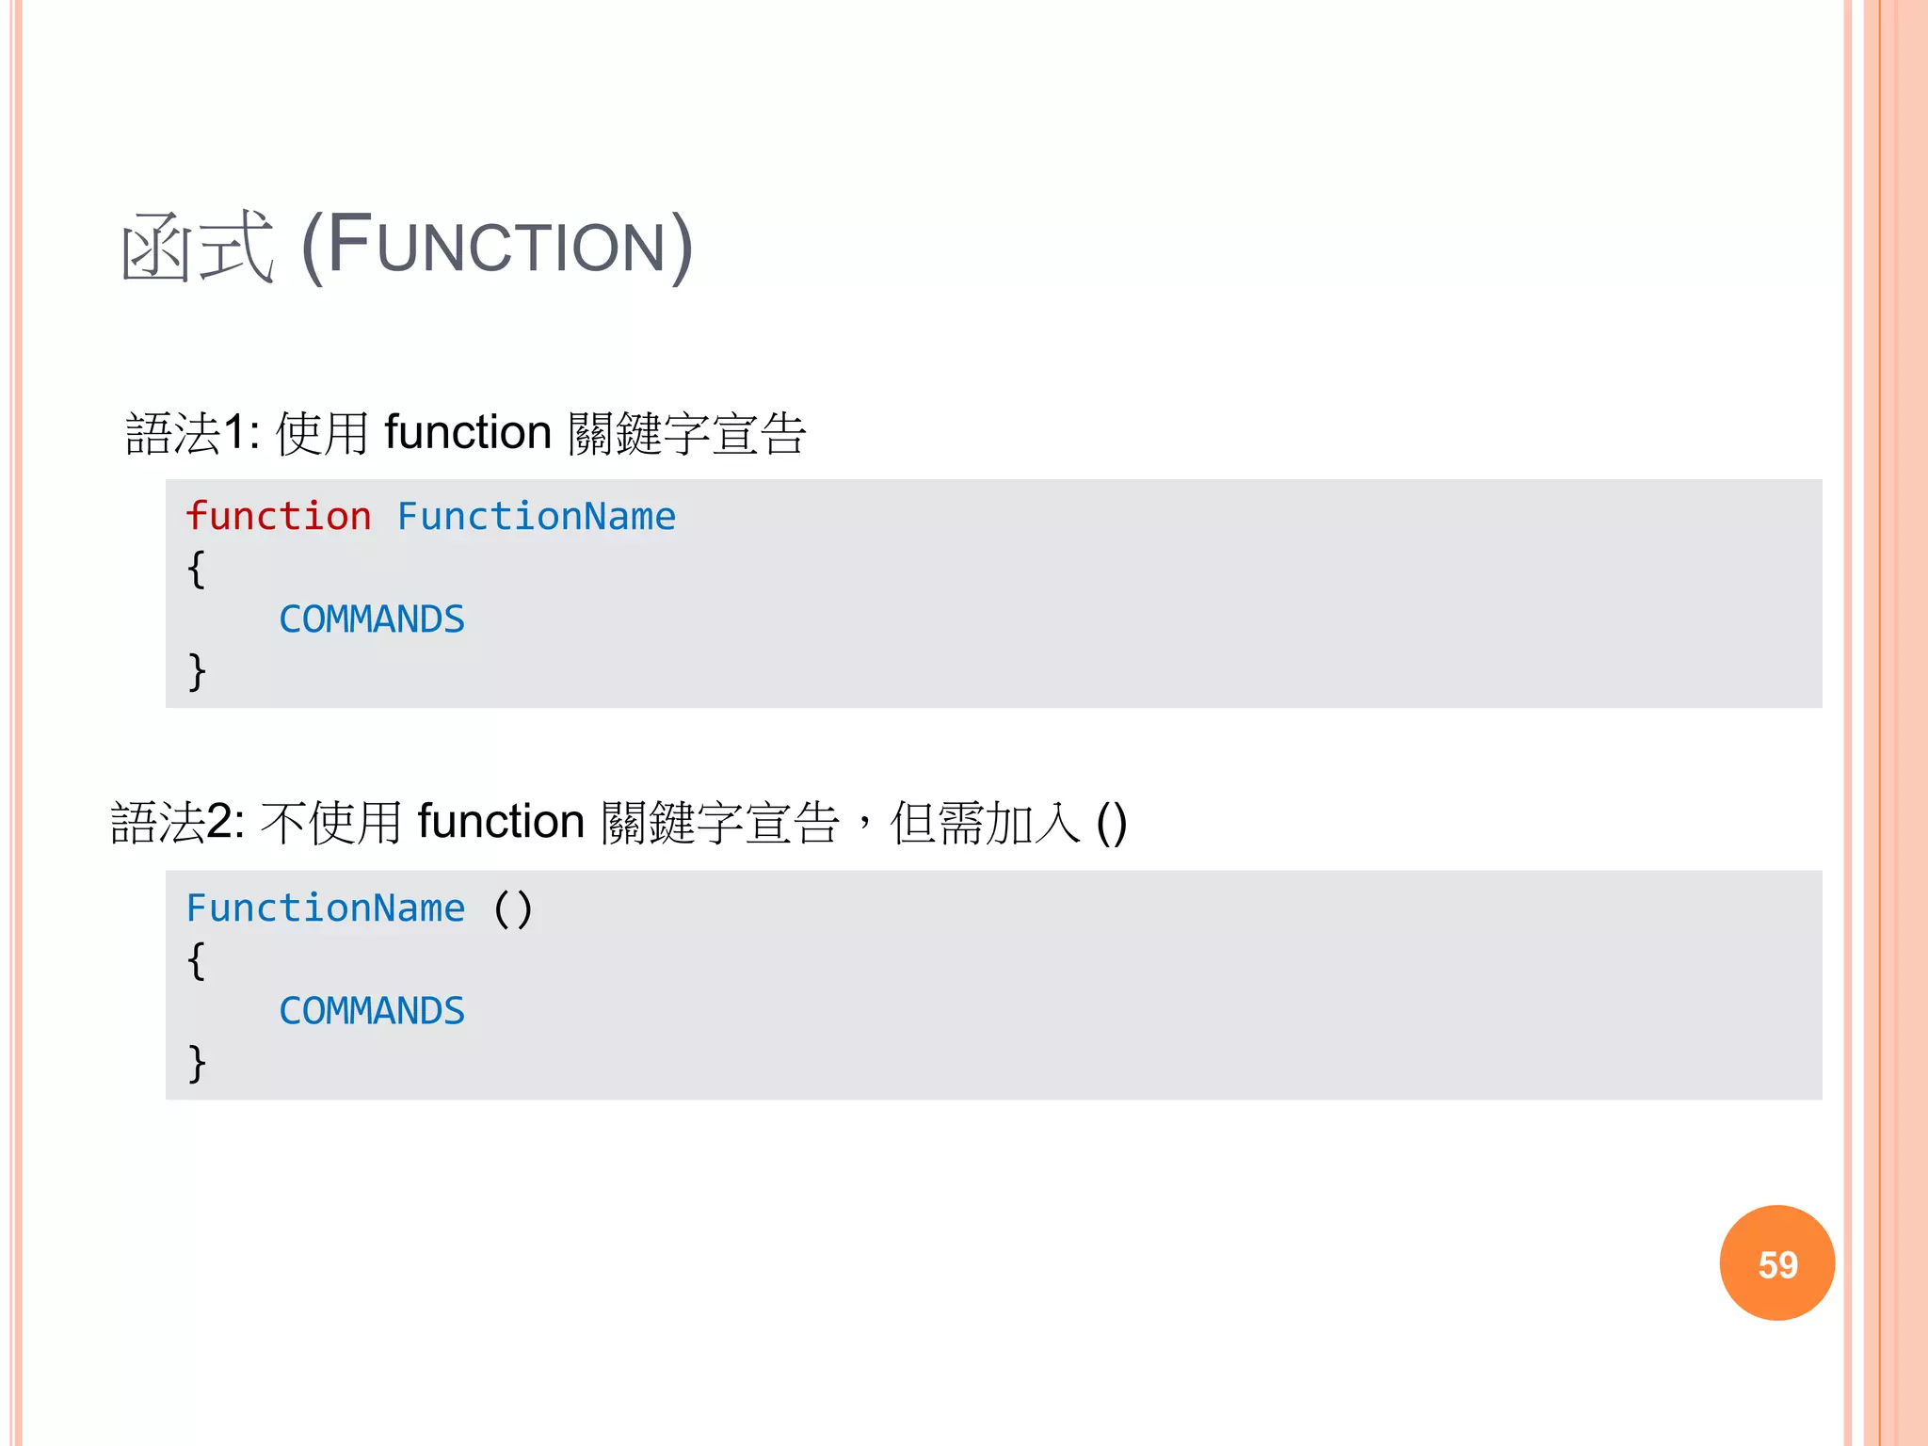Click COMMANDS in the second code block
Image resolution: width=1928 pixels, height=1446 pixels.
pos(372,1011)
